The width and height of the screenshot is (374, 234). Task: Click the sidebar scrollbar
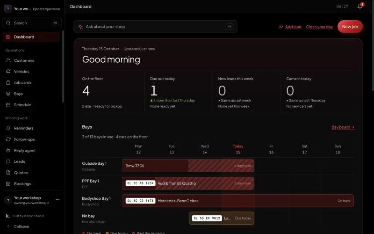click(63, 66)
